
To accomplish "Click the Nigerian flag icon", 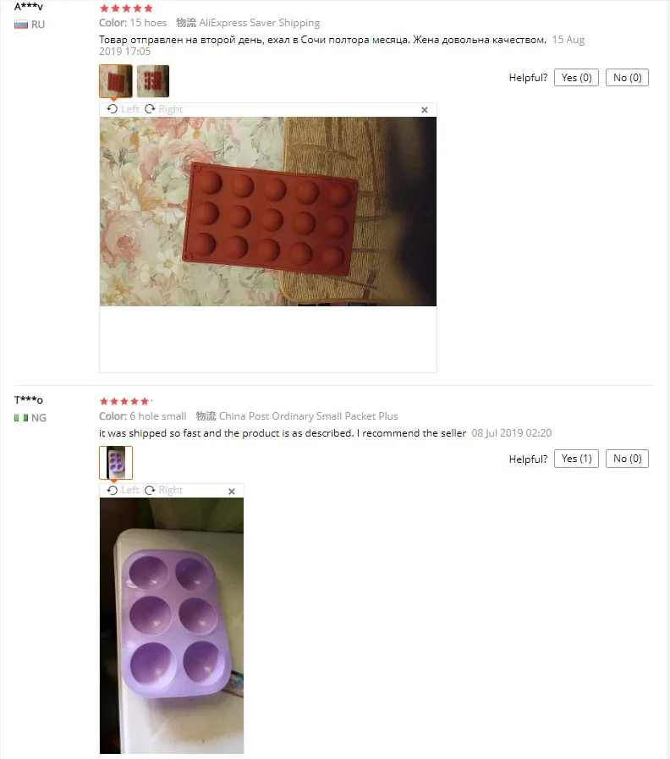I will [21, 418].
